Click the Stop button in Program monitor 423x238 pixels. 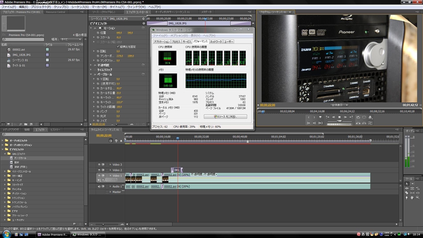point(340,117)
